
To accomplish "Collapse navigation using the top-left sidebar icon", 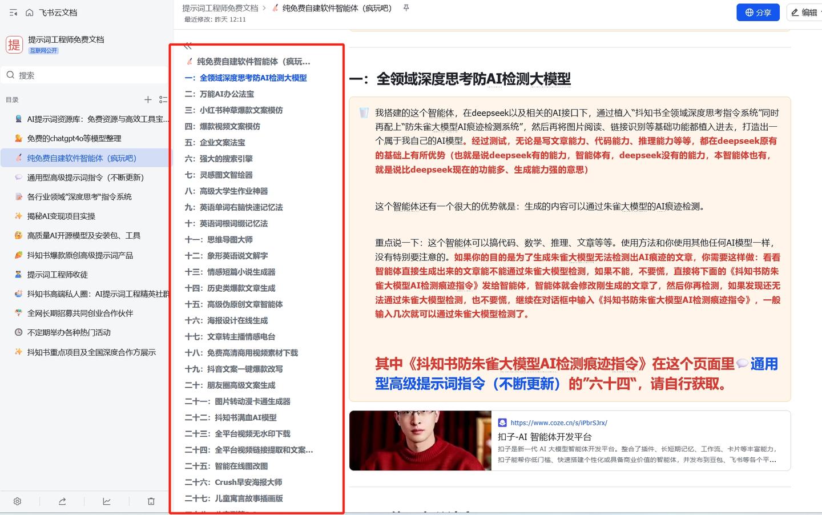I will pos(13,12).
